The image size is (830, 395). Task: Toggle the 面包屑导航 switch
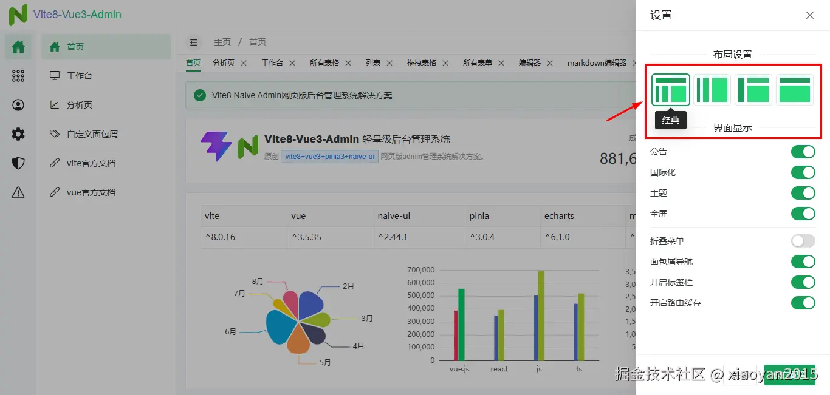point(803,262)
